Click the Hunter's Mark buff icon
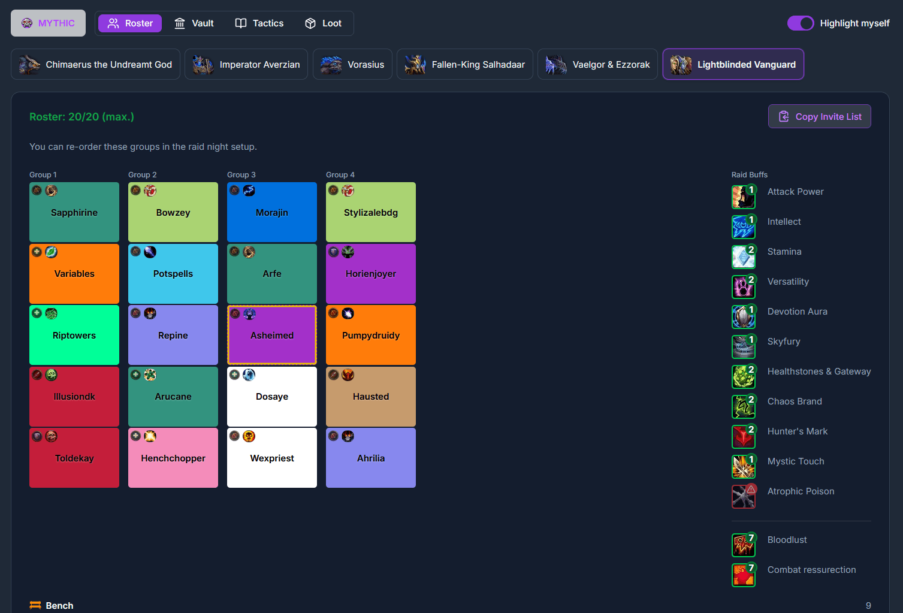Screen dimensions: 903x613 pyautogui.click(x=743, y=437)
